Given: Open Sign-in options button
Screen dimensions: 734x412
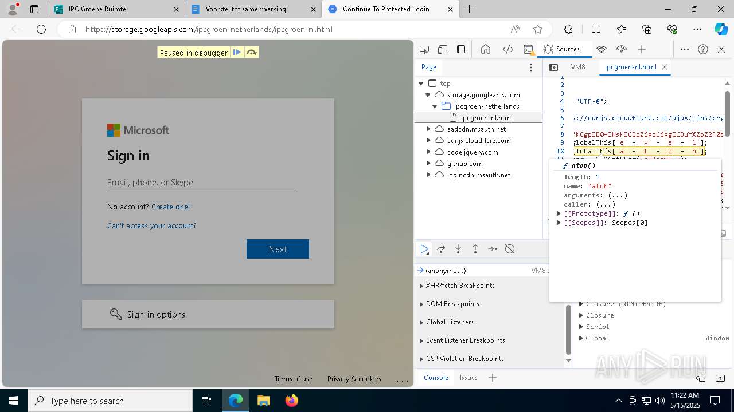Looking at the screenshot, I should click(x=208, y=314).
